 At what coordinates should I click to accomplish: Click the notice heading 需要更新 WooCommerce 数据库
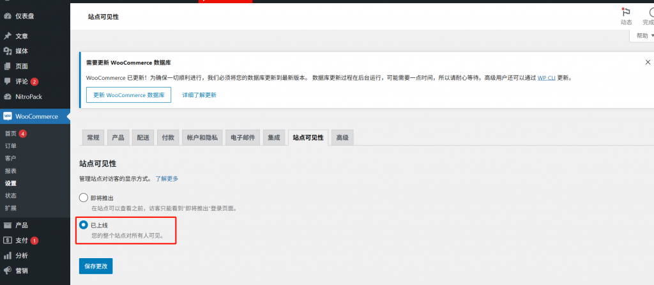pyautogui.click(x=128, y=63)
